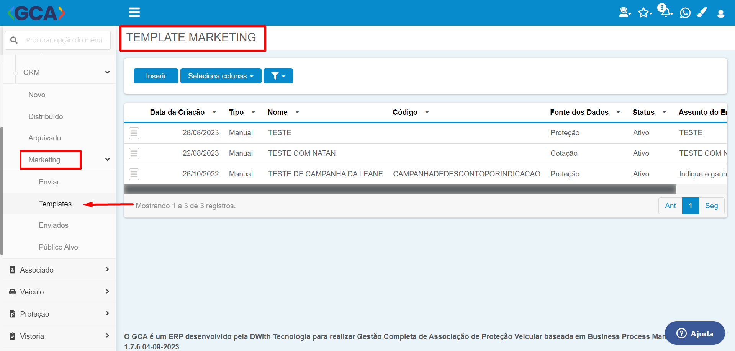This screenshot has height=351, width=735.
Task: Click the Seg pagination button
Action: (712, 206)
